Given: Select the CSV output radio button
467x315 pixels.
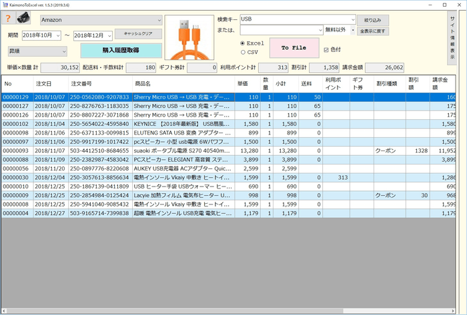Looking at the screenshot, I should click(x=243, y=51).
